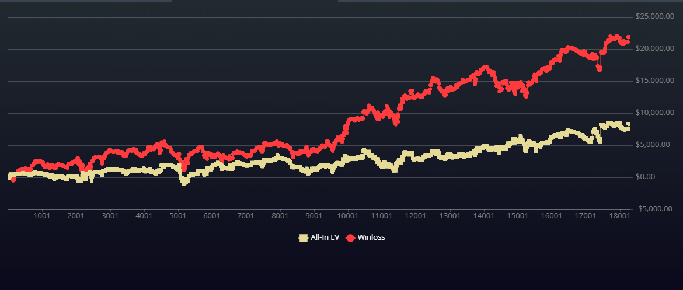
Task: Click the 9001 x-axis tick label
Action: [314, 215]
